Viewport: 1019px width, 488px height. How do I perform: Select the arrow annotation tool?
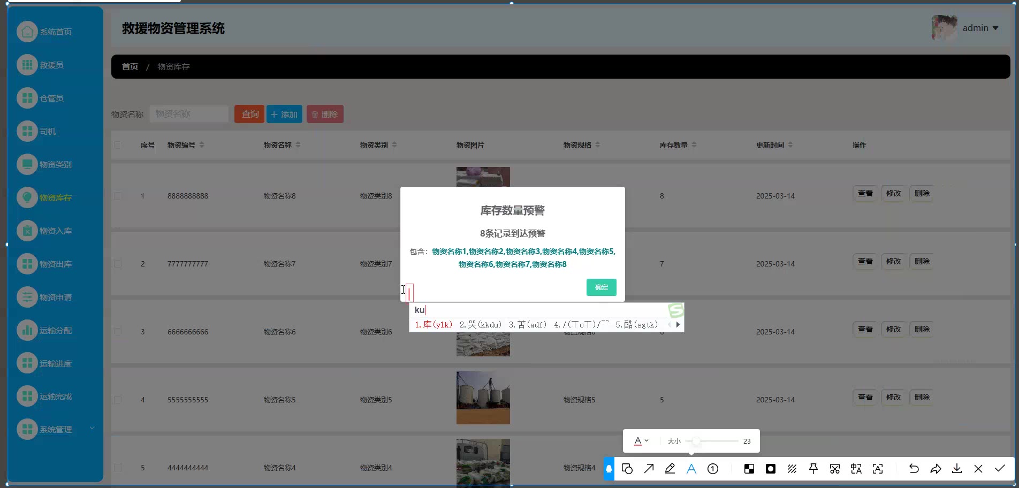coord(649,469)
